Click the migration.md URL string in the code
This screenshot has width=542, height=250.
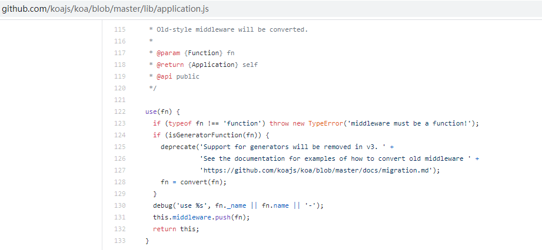318,170
